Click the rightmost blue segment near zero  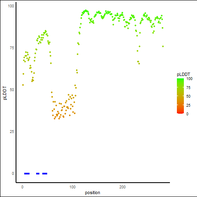pos(45,174)
